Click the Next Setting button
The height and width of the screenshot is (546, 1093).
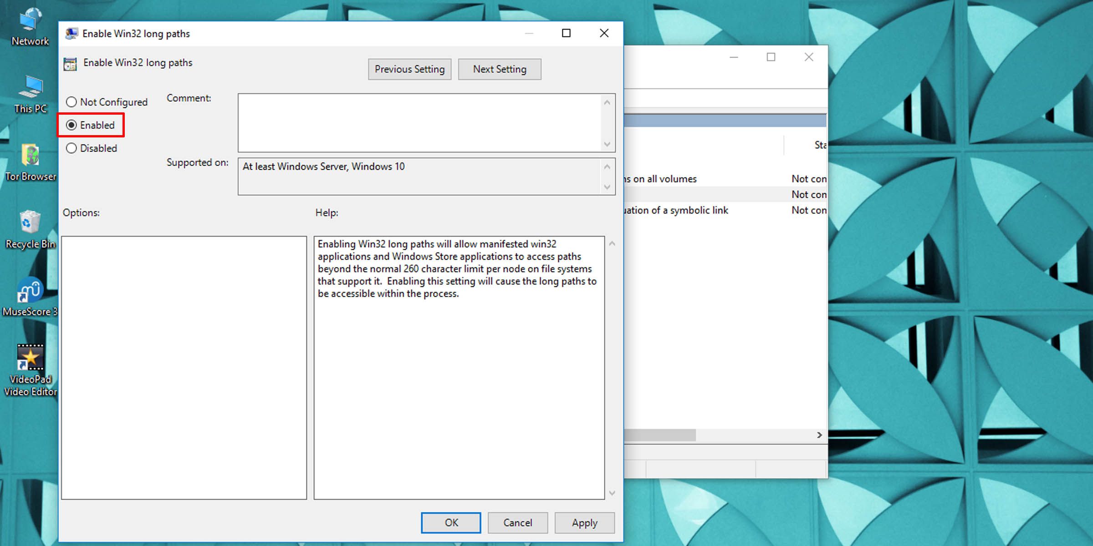click(499, 69)
